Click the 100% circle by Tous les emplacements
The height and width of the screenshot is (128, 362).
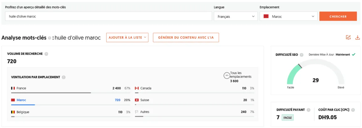[x=227, y=76]
